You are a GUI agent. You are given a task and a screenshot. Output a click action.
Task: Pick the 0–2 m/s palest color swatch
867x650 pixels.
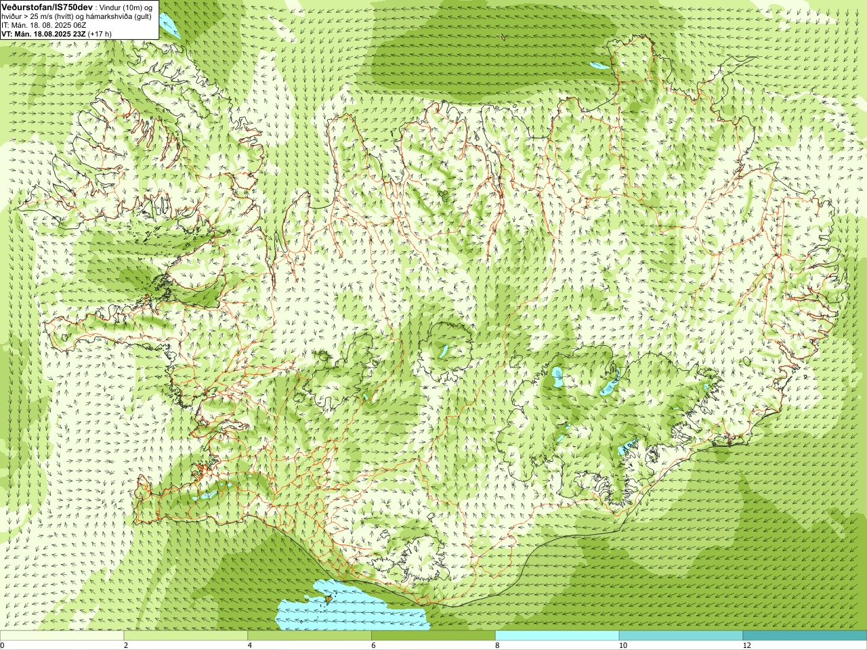coord(62,636)
